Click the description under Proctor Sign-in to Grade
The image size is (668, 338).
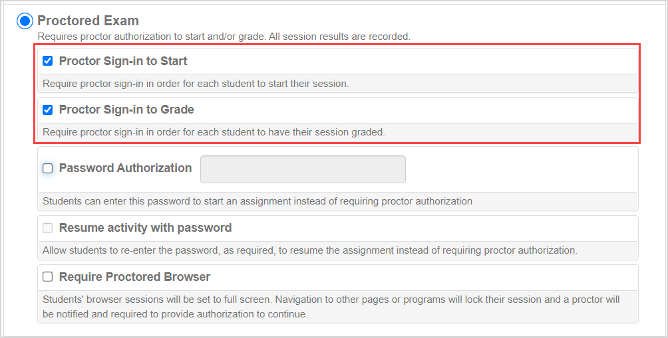214,132
